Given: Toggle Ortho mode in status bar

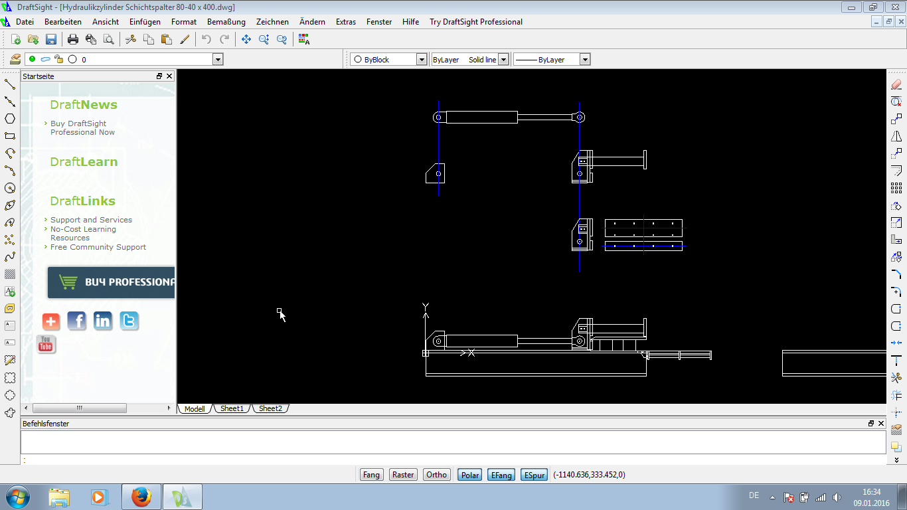Looking at the screenshot, I should (436, 475).
